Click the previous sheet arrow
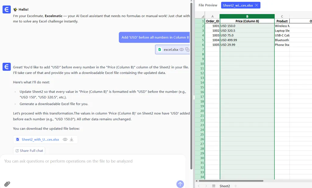312x188 pixels. point(199,186)
